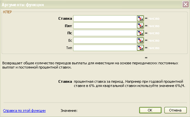190x117 pixels.
Task: Open Справка по этой функции link
Action: point(24,111)
